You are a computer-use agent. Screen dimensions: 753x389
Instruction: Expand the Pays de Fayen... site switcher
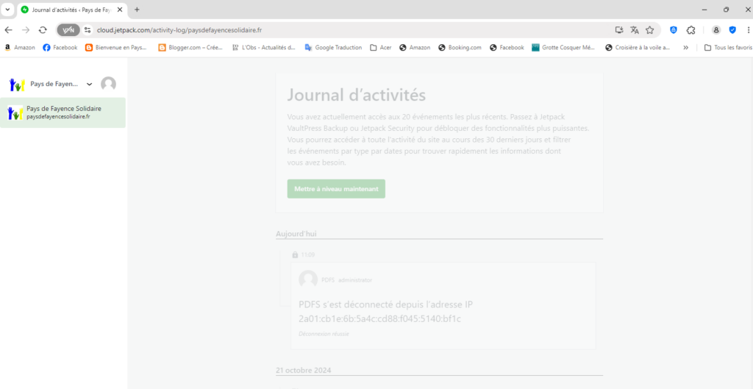tap(89, 84)
